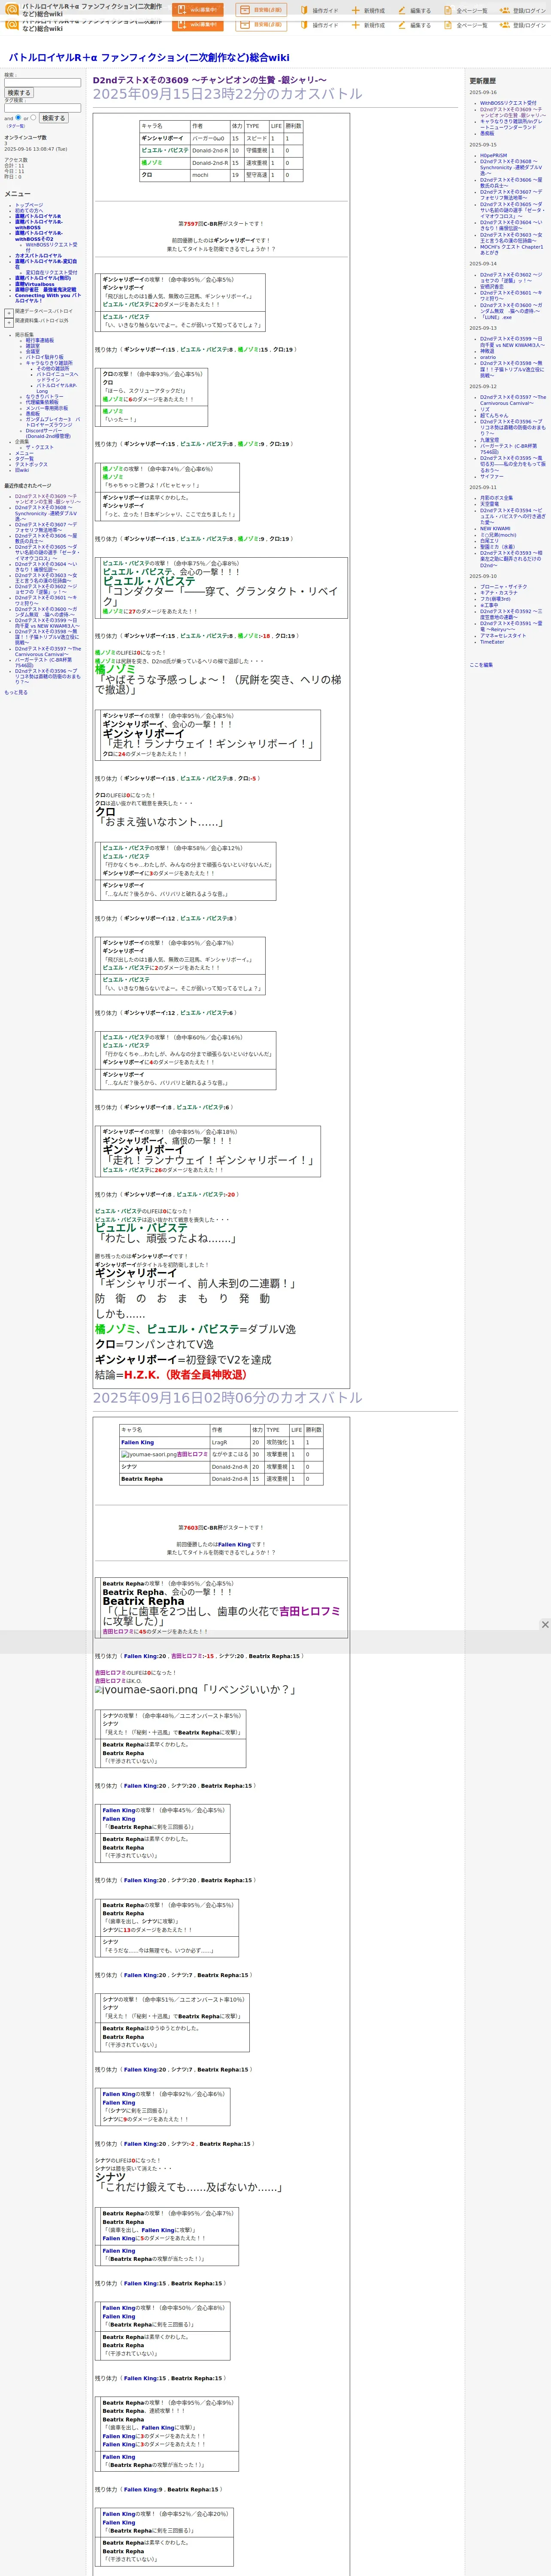Screen dimensions: 551x2576
Task: Open Fallen King link in second character table
Action: (x=138, y=1442)
